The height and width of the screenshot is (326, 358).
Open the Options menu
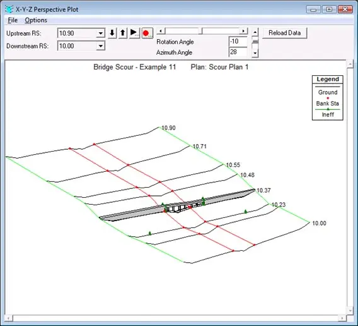tap(36, 20)
